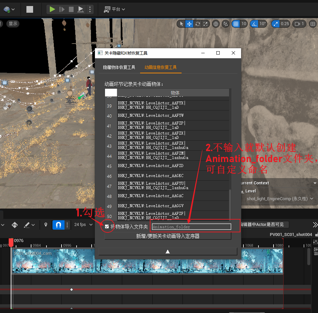Viewport: 318px width, 313px height.
Task: Select the 动画信息恢复工具 tab
Action: pos(161,67)
